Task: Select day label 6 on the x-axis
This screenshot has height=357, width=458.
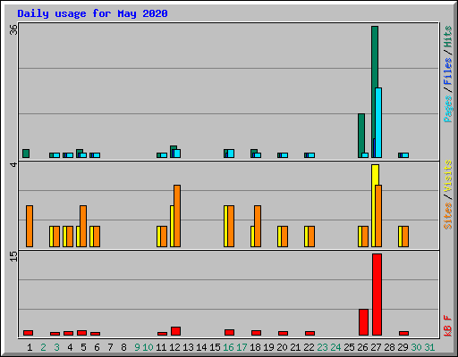Action: (x=97, y=347)
